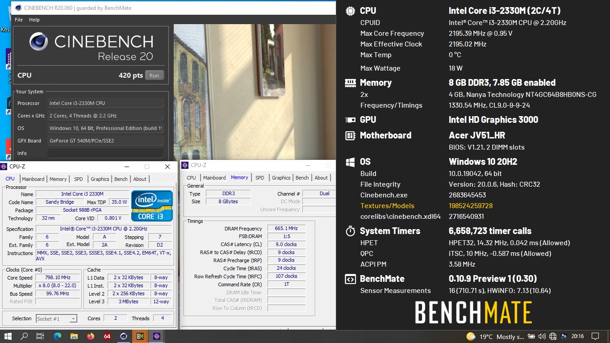Image resolution: width=610 pixels, height=343 pixels.
Task: Click the Channel # value Dual
Action: click(319, 193)
